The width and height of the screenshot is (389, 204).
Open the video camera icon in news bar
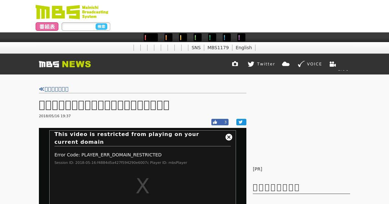coord(333,64)
